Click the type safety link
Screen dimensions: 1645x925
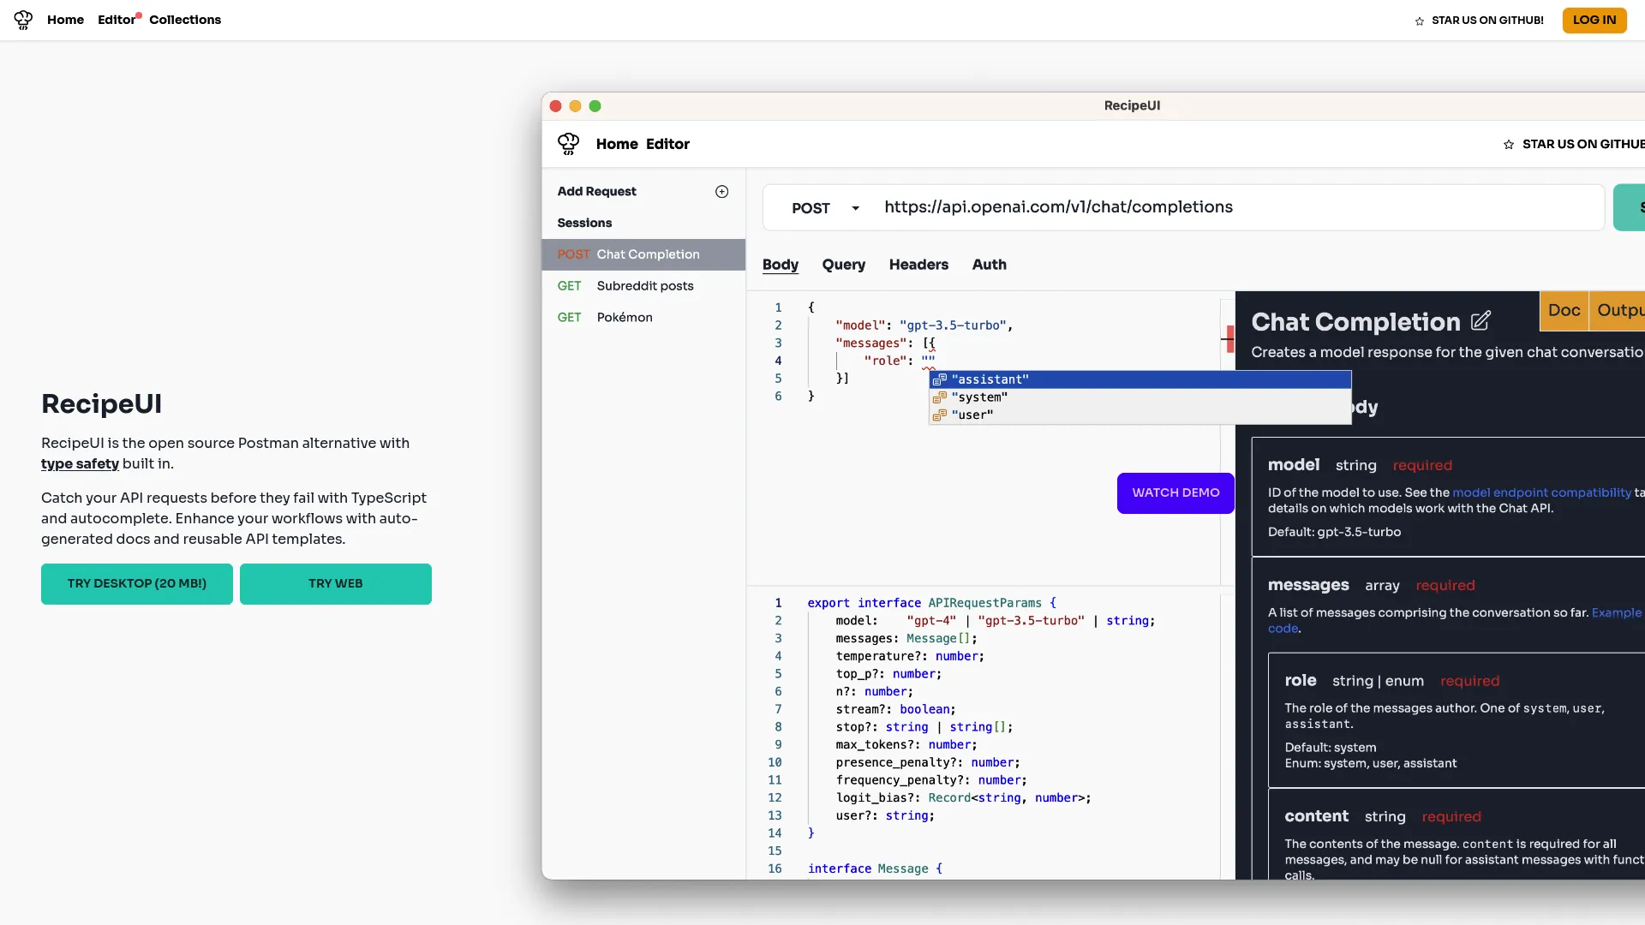80,464
